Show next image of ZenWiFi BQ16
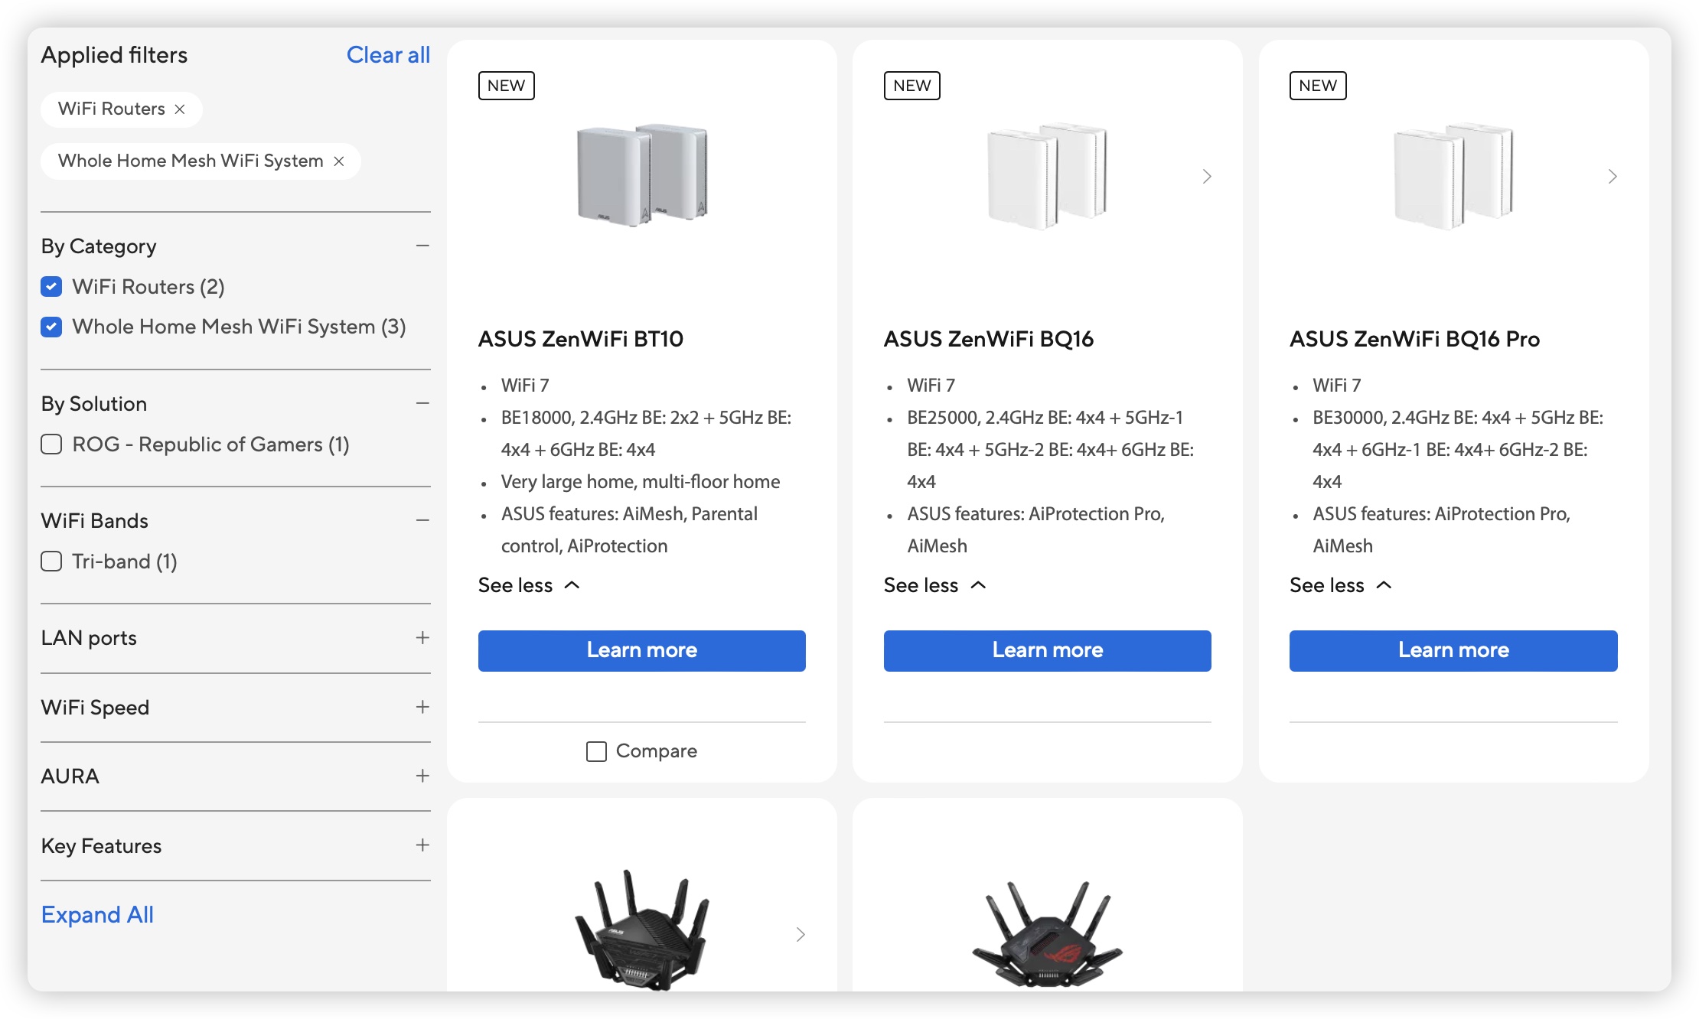Image resolution: width=1699 pixels, height=1019 pixels. 1207,177
